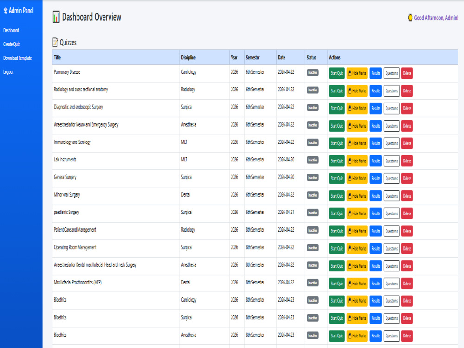Image resolution: width=464 pixels, height=348 pixels.
Task: Delete Anaesthesia for Neuro and Emergency Surgery quiz
Action: 407,126
